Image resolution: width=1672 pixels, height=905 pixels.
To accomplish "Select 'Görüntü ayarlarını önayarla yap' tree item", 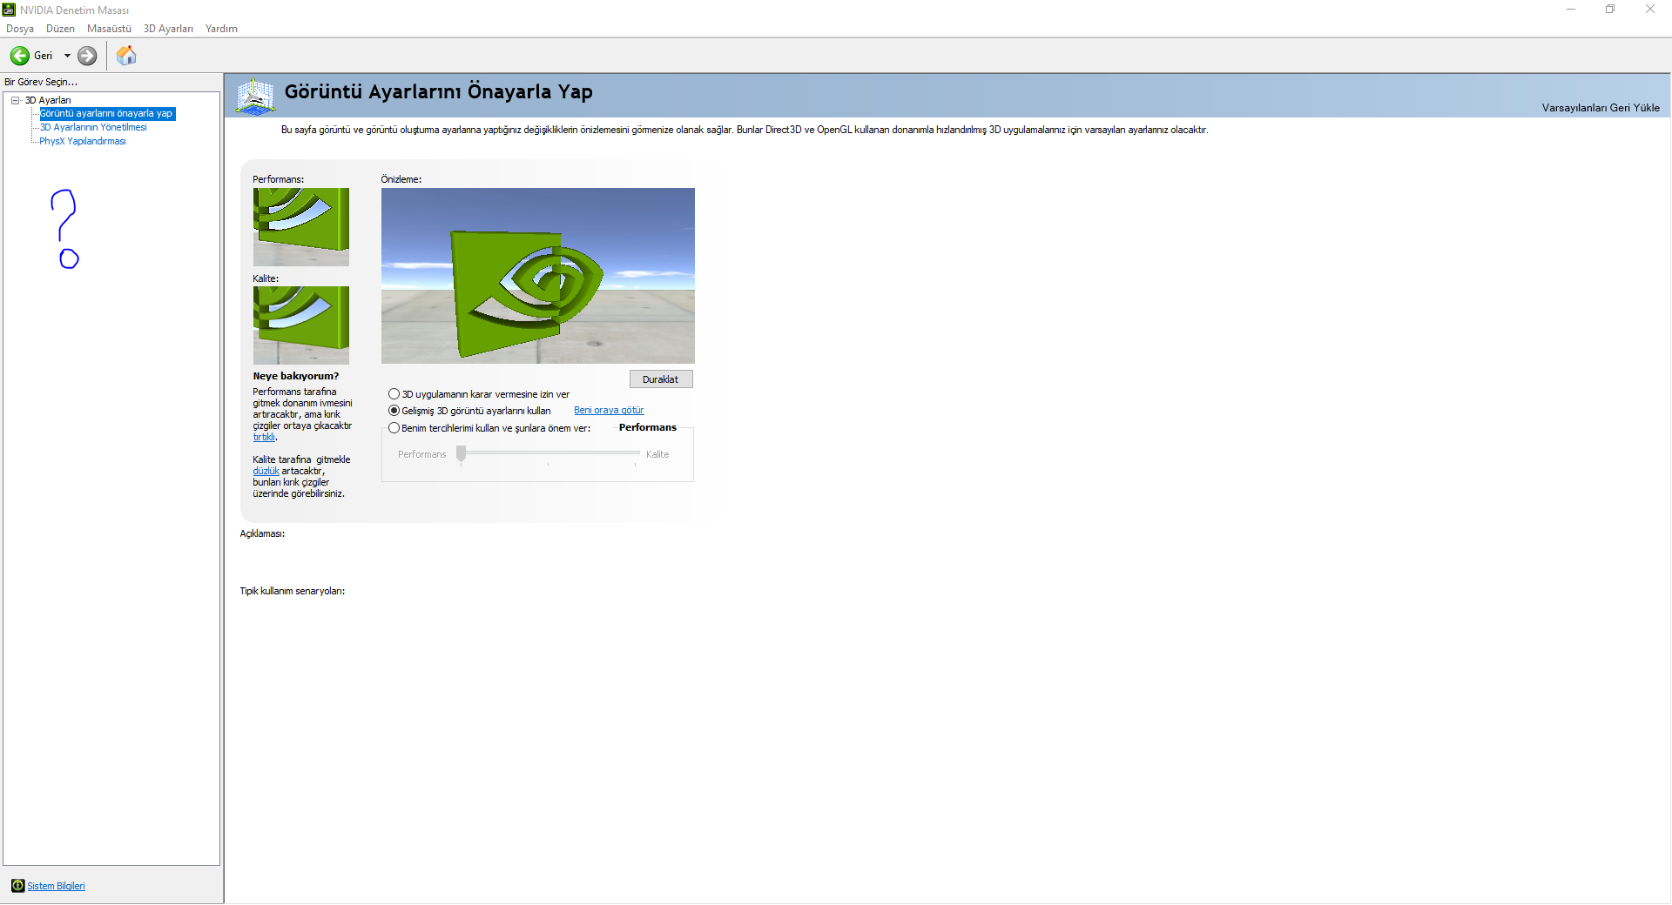I will click(x=106, y=113).
